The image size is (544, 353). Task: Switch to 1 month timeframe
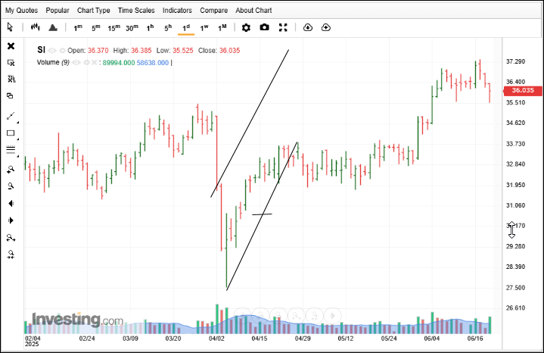tap(222, 28)
